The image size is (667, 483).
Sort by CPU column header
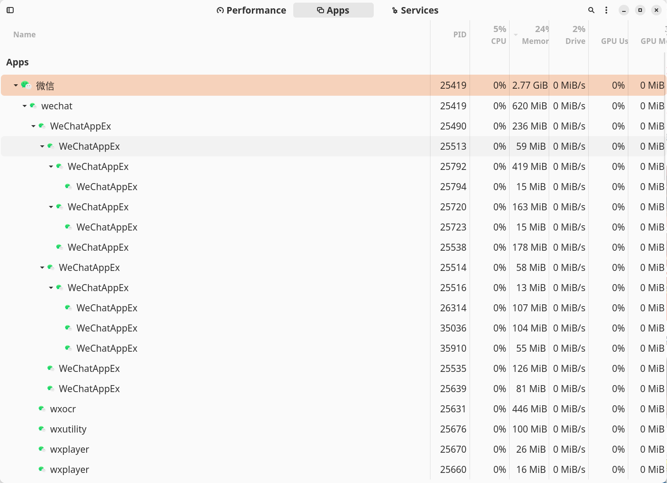click(x=498, y=35)
